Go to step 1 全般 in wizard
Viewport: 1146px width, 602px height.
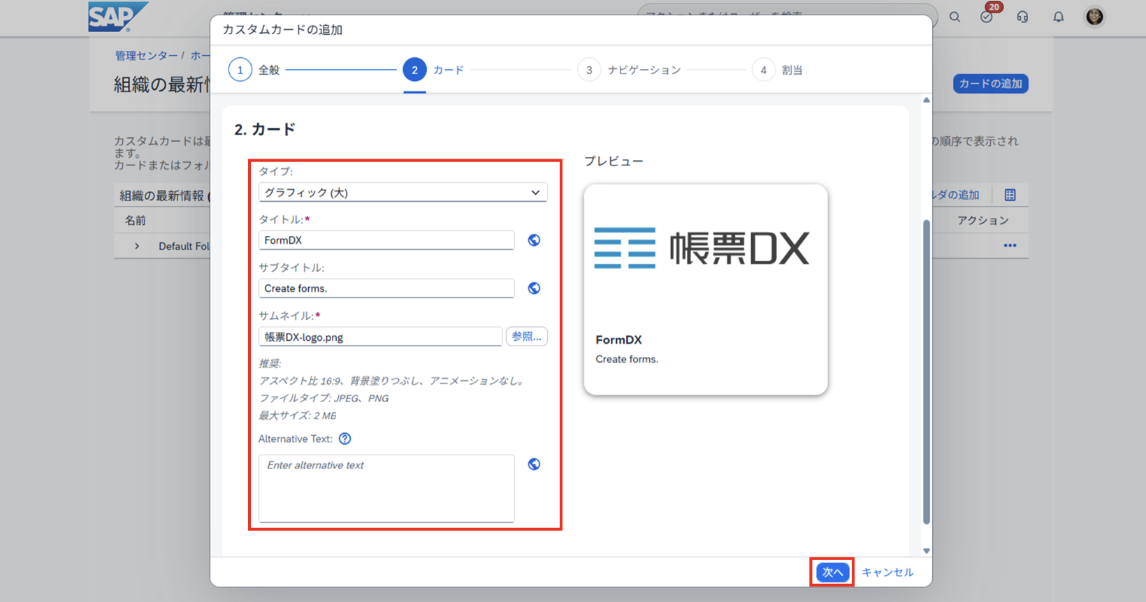[240, 70]
